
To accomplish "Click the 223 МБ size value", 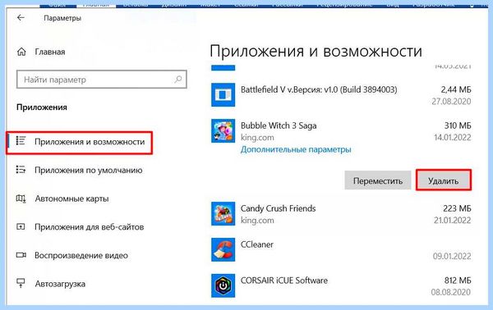I will (x=457, y=208).
